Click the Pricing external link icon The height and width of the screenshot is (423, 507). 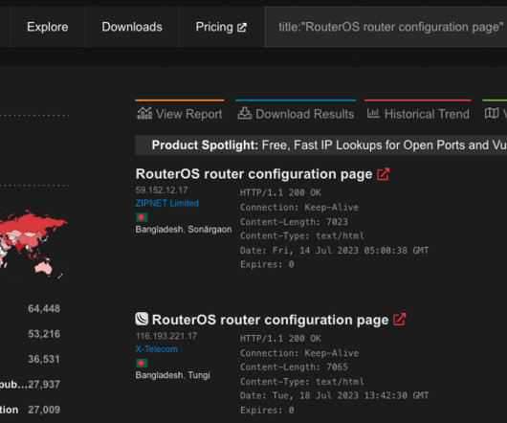pos(242,28)
